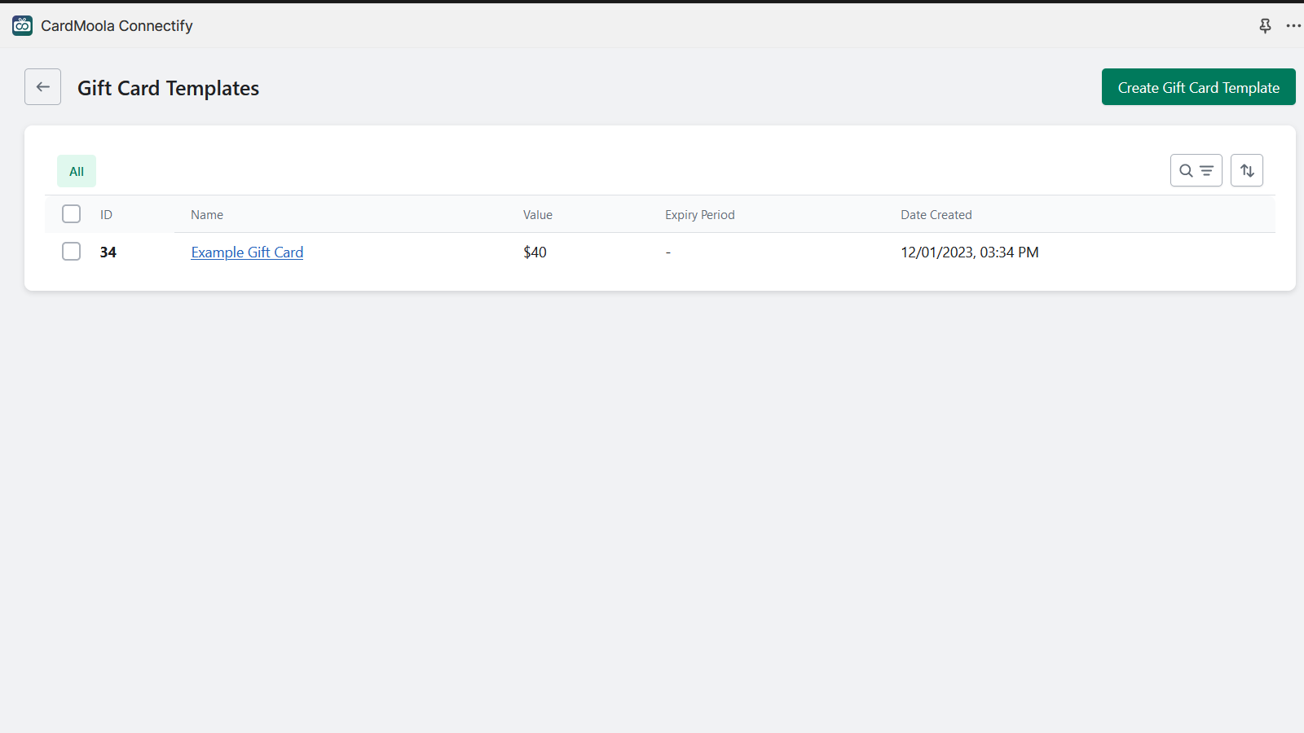
Task: Click the CardMoola Connectify title text
Action: pyautogui.click(x=117, y=26)
